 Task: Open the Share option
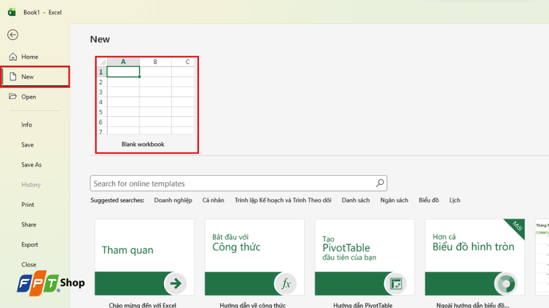tap(28, 224)
